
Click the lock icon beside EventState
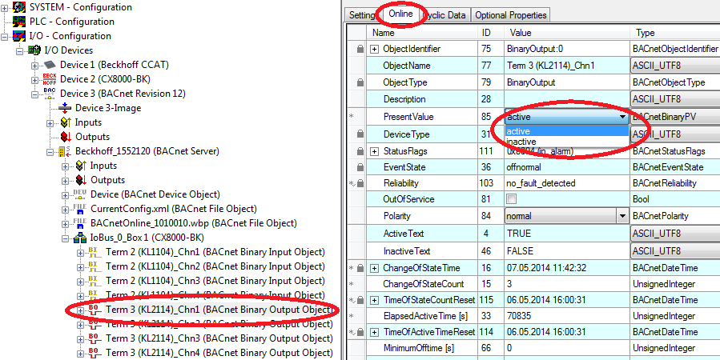(x=360, y=167)
